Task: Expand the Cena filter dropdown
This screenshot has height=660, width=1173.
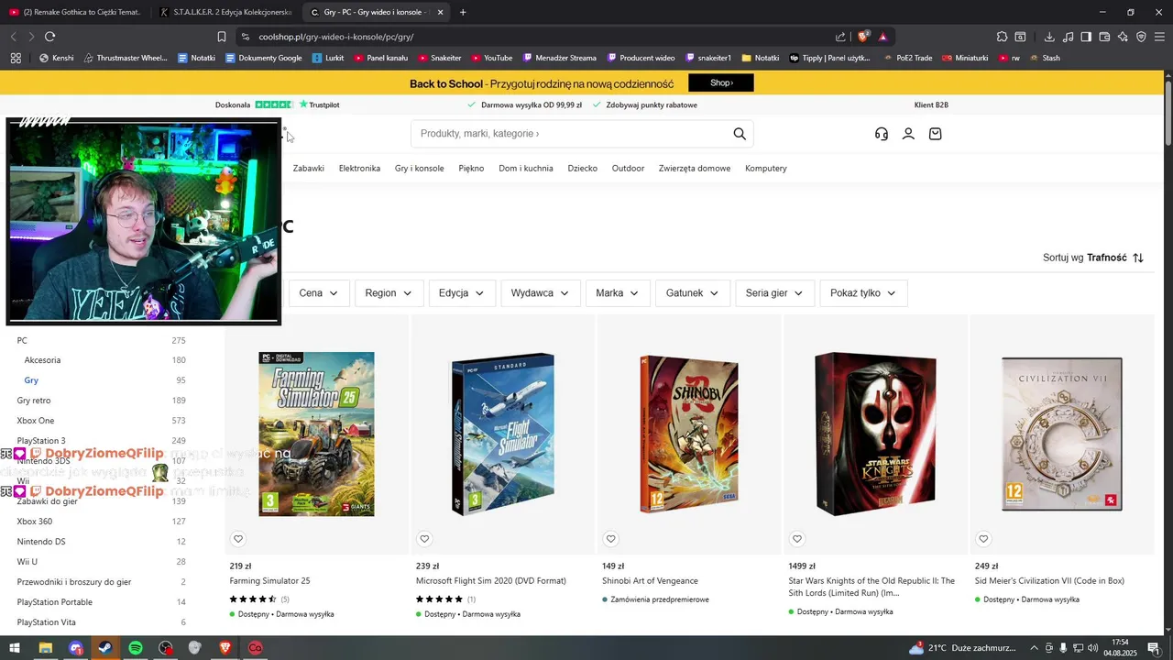Action: click(318, 293)
